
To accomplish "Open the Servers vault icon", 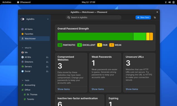I will click(23, 67).
